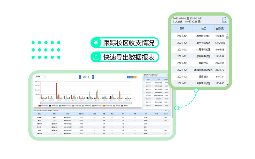The height and width of the screenshot is (159, 255).
Task: Click the 金额(元) column header
Action: tap(219, 28)
